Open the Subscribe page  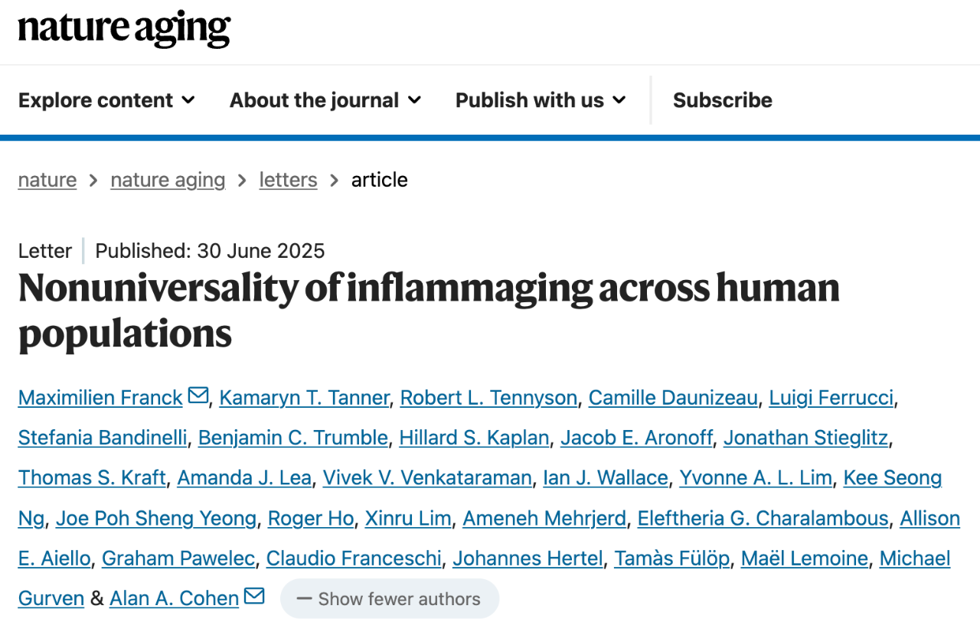pyautogui.click(x=723, y=100)
